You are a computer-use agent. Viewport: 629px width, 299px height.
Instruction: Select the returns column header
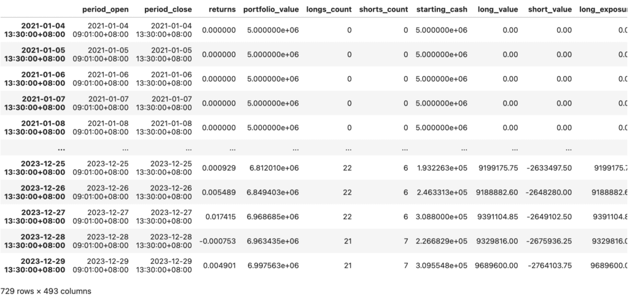[x=219, y=10]
